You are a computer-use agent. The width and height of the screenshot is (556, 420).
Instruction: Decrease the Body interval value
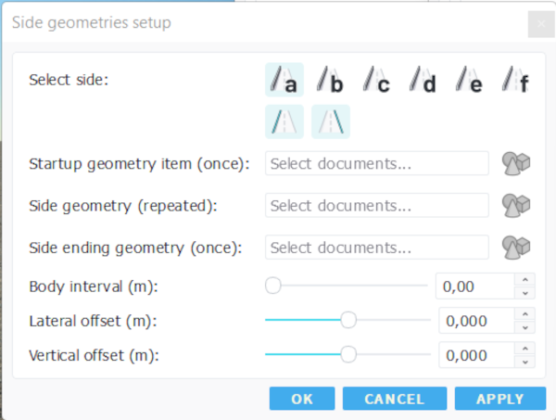526,293
